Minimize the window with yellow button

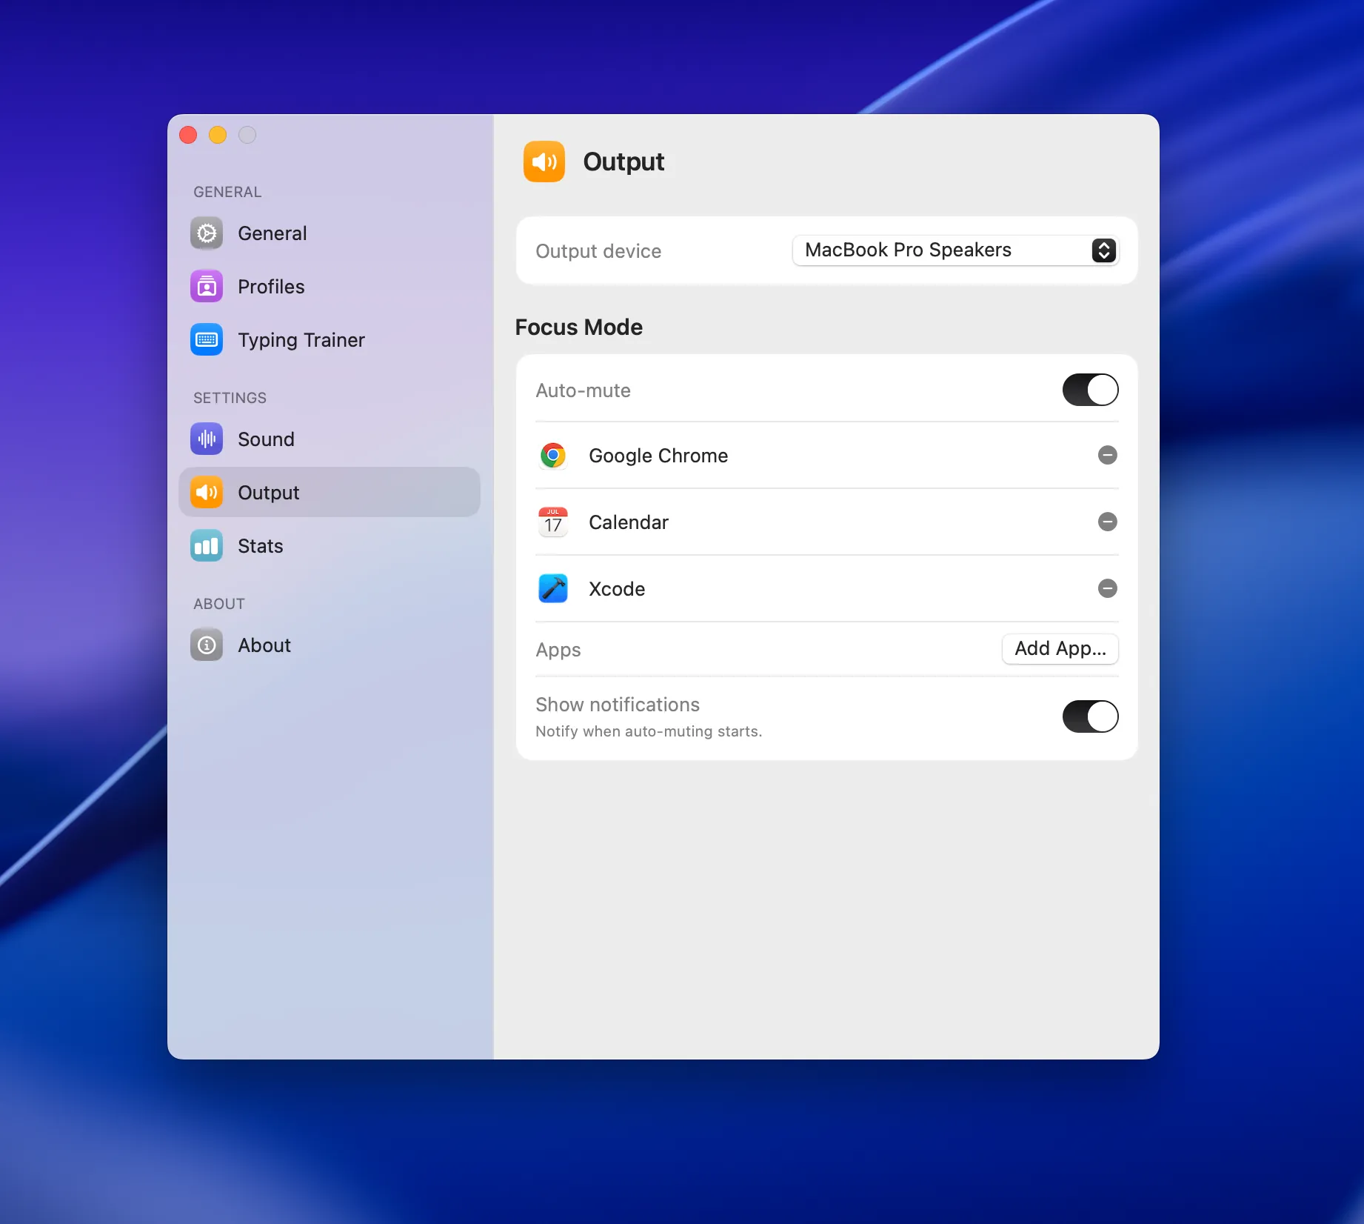tap(218, 135)
